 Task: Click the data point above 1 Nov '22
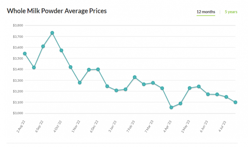[x=80, y=82]
